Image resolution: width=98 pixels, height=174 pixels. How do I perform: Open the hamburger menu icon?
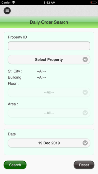tap(7, 11)
